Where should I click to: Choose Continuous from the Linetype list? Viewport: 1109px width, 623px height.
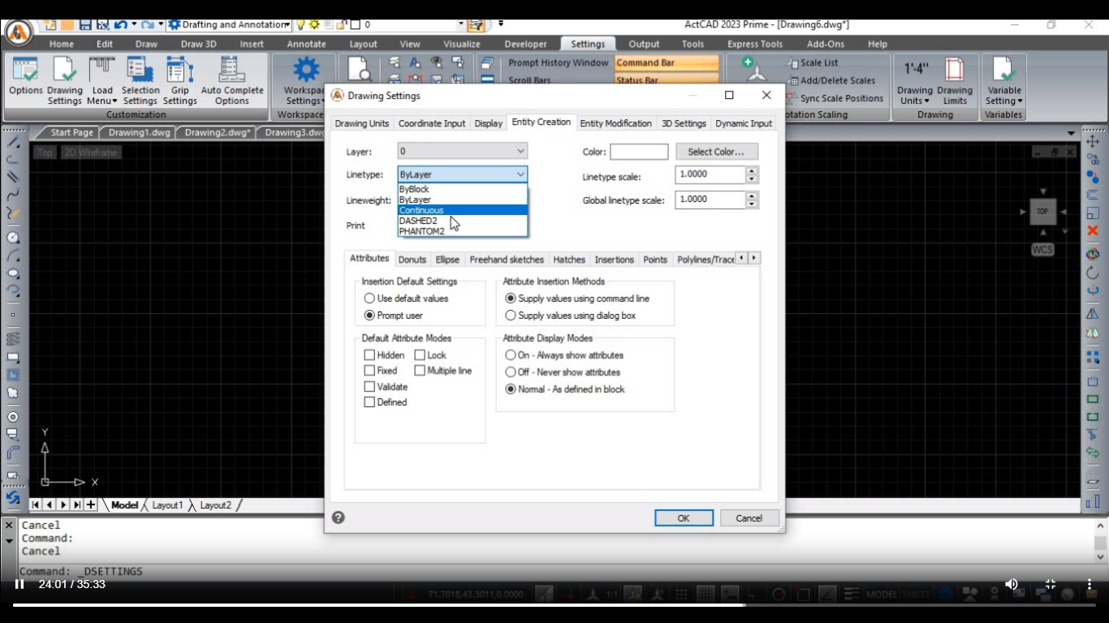[x=463, y=210]
